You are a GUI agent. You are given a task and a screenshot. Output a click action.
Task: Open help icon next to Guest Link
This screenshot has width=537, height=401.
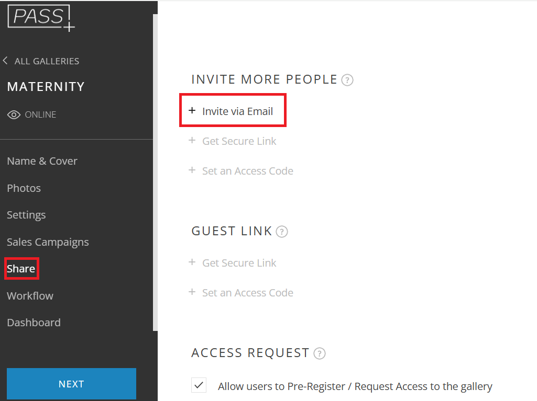coord(282,232)
